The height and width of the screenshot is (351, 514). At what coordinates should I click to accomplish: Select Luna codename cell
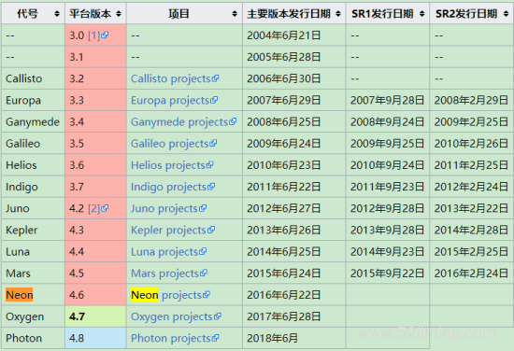pyautogui.click(x=33, y=251)
